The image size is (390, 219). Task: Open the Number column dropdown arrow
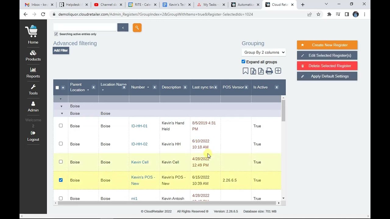[x=148, y=87]
